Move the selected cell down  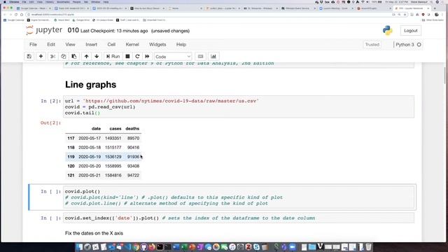(x=97, y=56)
